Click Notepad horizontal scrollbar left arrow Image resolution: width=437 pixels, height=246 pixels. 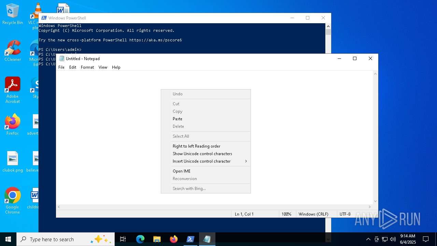[59, 207]
